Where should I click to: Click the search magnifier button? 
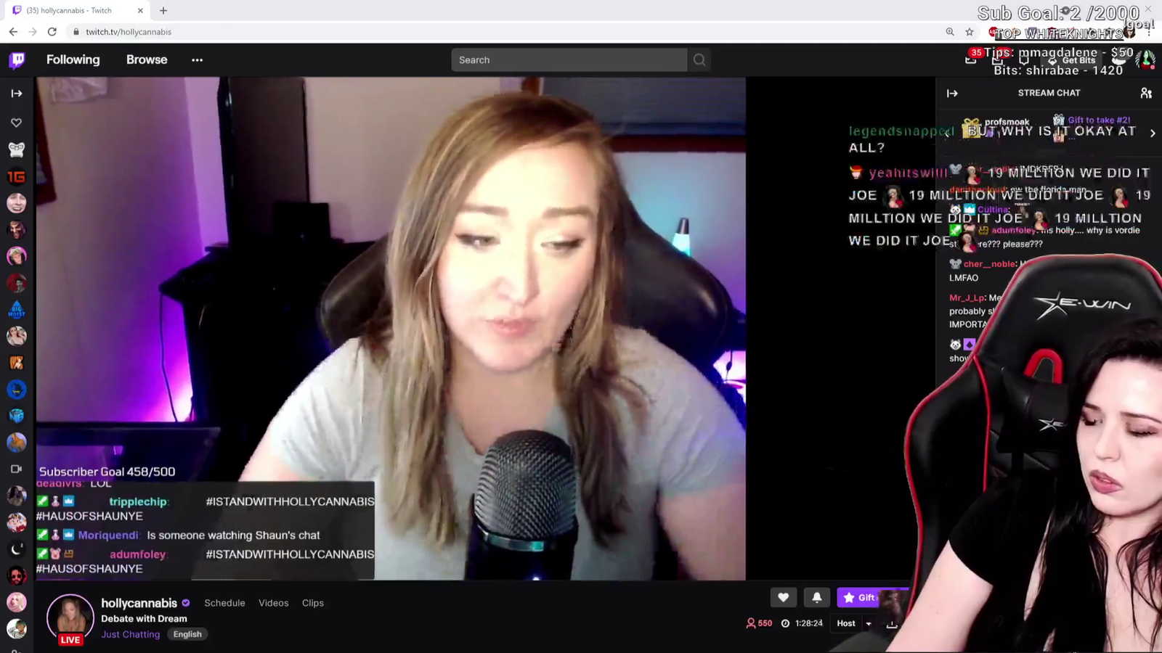coord(699,60)
